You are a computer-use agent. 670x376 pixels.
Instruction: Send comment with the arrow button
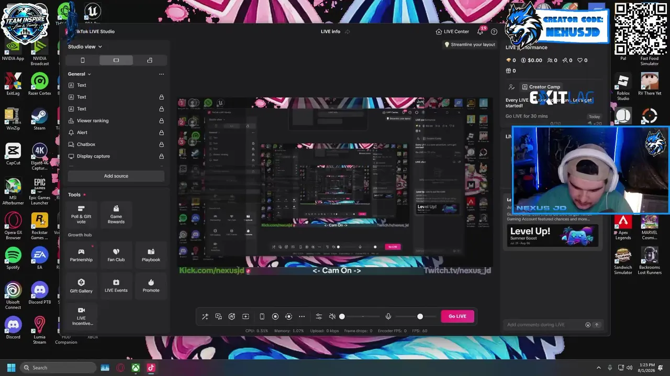point(596,325)
